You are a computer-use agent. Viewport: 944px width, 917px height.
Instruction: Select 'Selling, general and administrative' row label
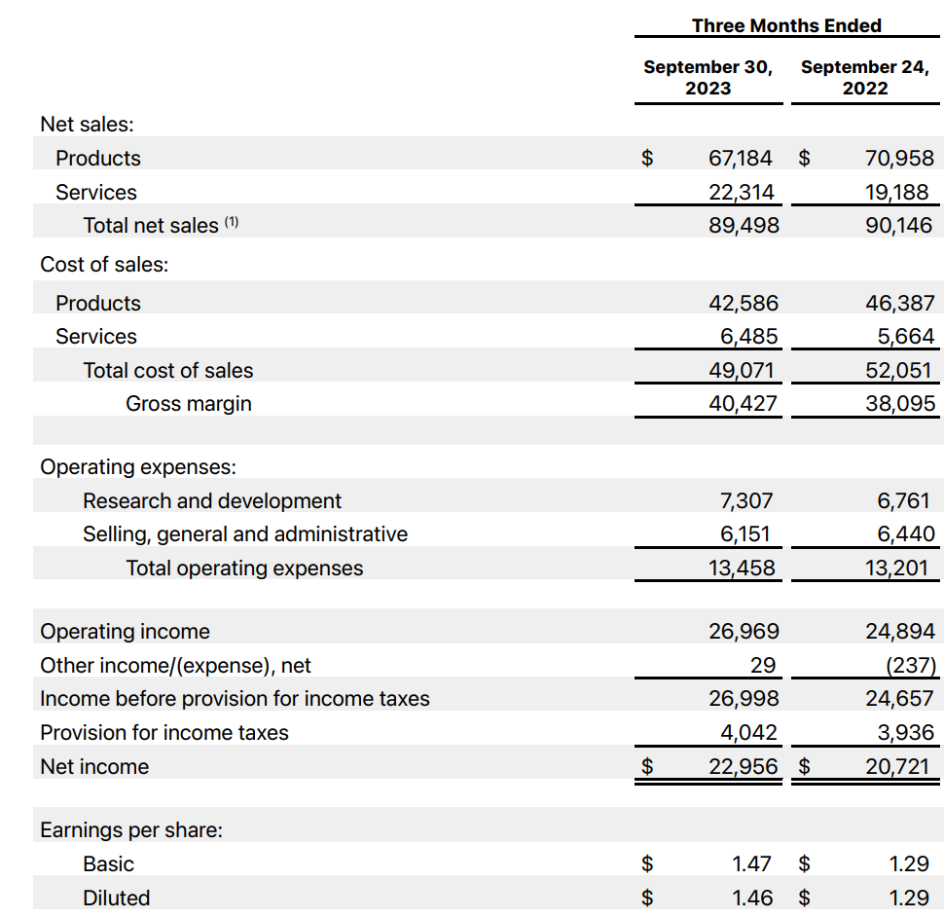[x=245, y=534]
